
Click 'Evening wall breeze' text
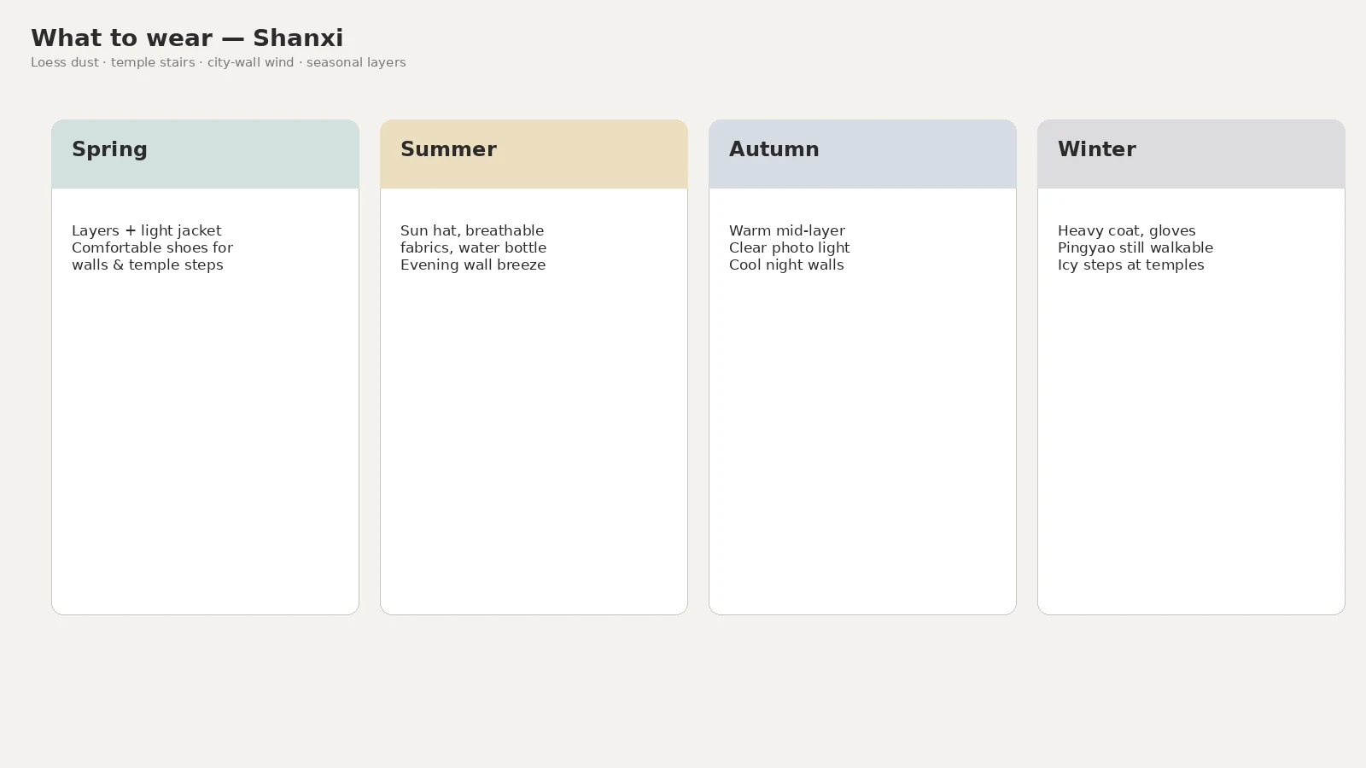tap(473, 265)
